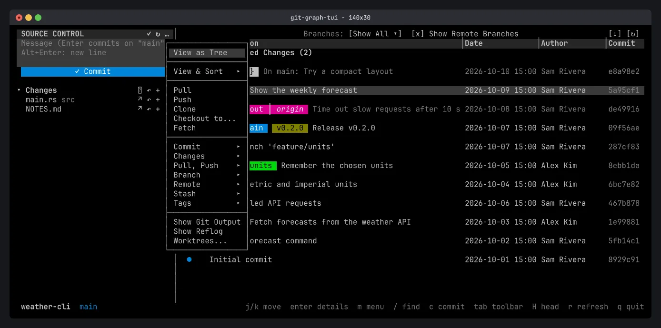The width and height of the screenshot is (661, 328).
Task: Stage all changes with Changes row plus icon
Action: click(x=158, y=90)
